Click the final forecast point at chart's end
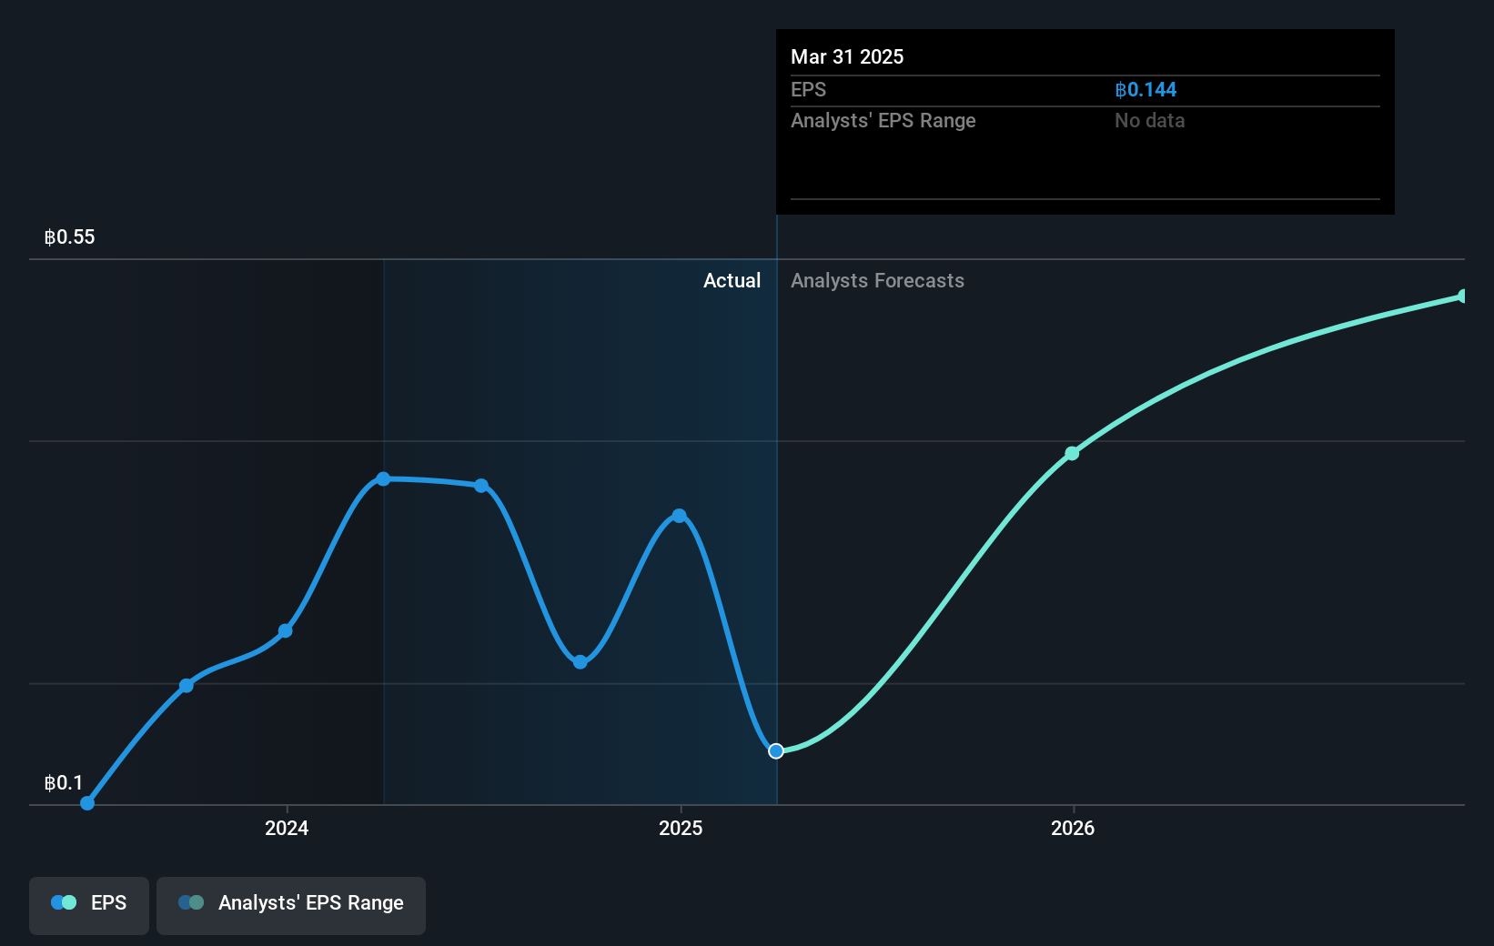 (x=1462, y=297)
